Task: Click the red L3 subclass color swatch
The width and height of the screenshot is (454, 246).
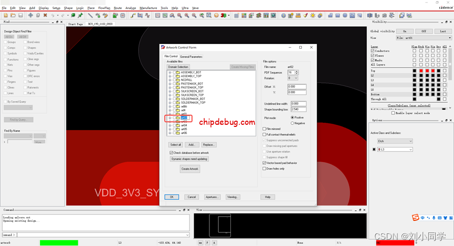Action: coord(379,149)
